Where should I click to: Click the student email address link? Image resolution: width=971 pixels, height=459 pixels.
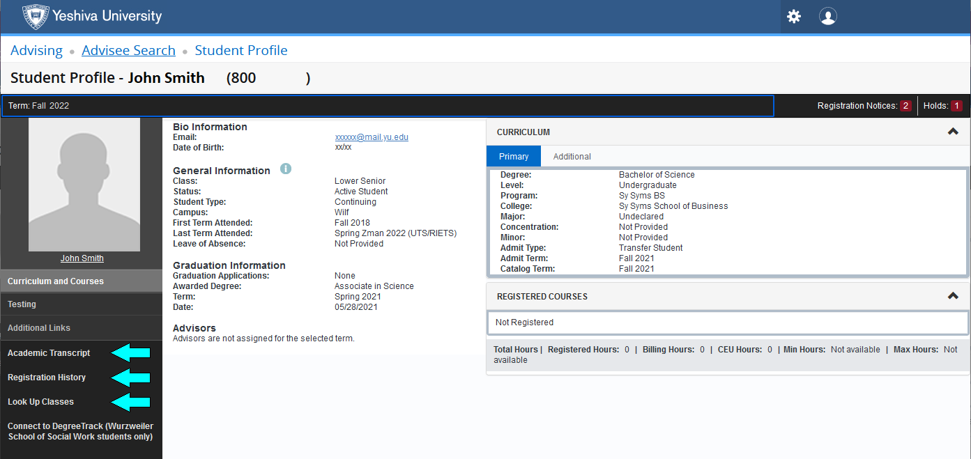[372, 137]
